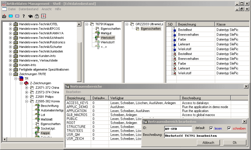Click the first Bestelltext row icon

pos(174,30)
